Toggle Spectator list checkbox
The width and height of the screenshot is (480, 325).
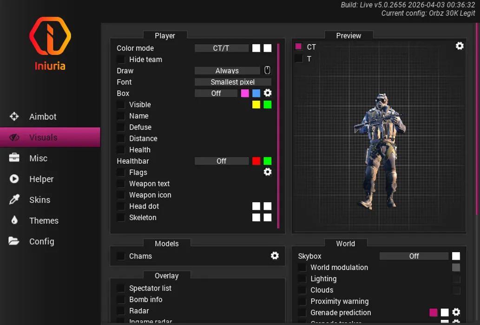121,288
